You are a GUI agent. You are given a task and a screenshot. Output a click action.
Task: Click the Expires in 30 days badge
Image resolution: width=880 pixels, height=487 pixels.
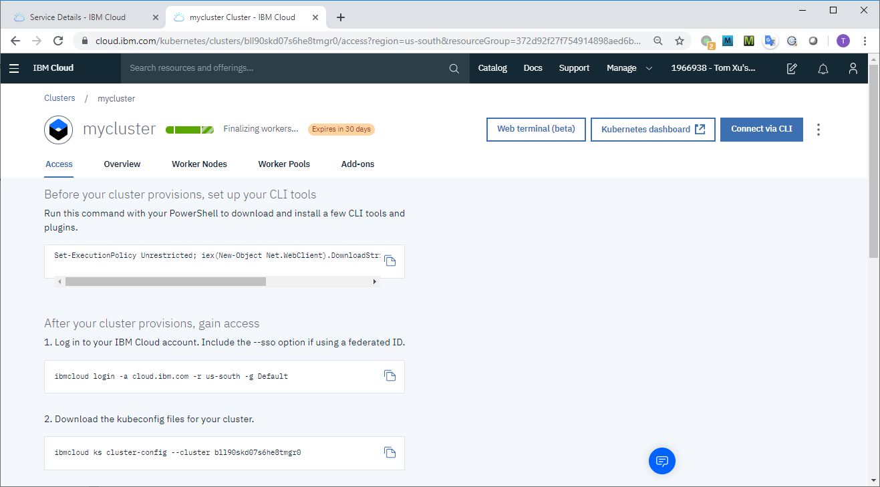[x=341, y=130]
